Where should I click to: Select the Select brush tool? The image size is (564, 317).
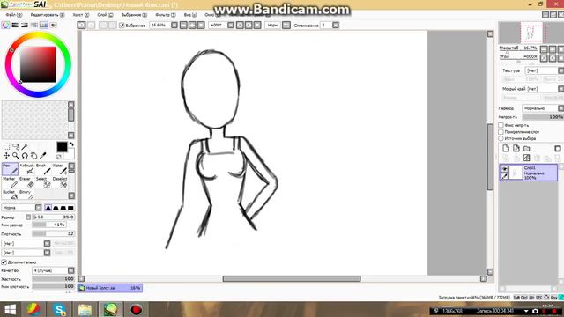[43, 182]
